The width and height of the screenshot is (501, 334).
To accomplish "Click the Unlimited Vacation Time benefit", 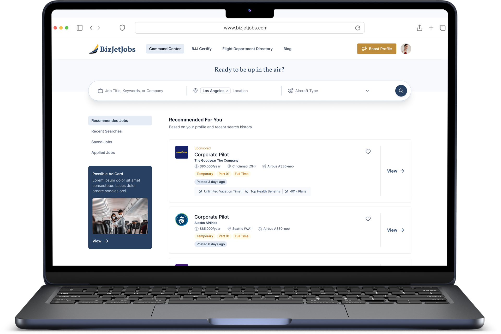I will coord(219,191).
